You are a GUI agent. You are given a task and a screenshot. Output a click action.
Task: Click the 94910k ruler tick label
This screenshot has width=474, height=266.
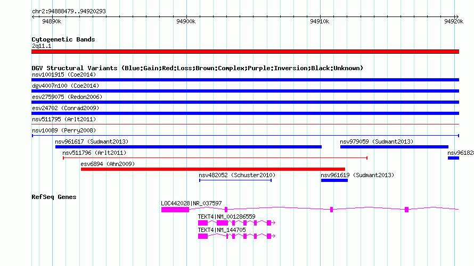(x=320, y=21)
